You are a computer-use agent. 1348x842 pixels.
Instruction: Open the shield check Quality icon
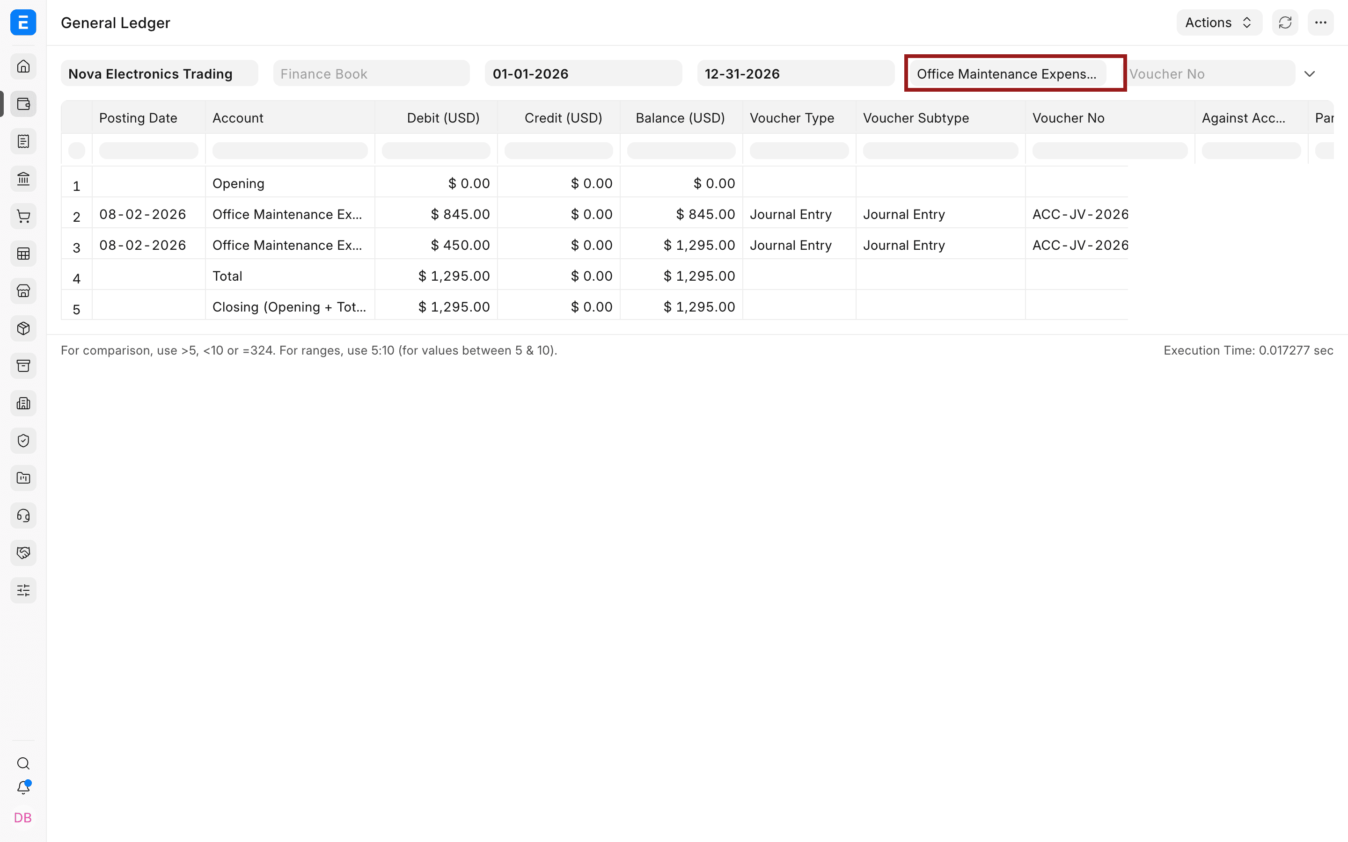click(x=23, y=441)
